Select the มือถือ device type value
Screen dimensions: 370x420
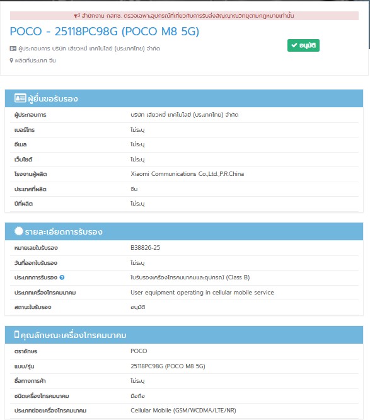point(137,396)
